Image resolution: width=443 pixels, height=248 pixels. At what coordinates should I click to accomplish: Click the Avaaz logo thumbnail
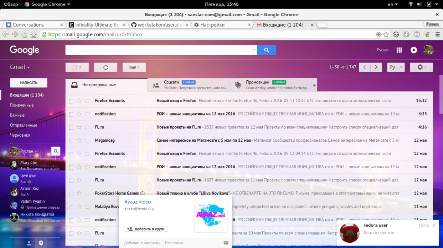click(211, 216)
